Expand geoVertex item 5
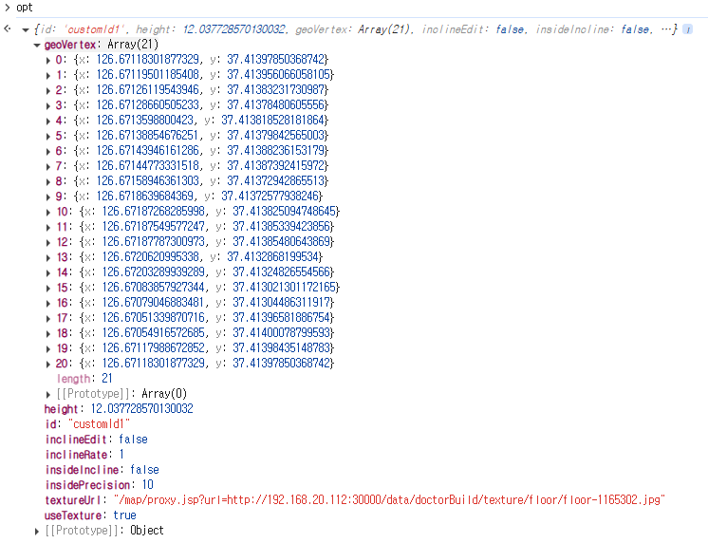 48,137
